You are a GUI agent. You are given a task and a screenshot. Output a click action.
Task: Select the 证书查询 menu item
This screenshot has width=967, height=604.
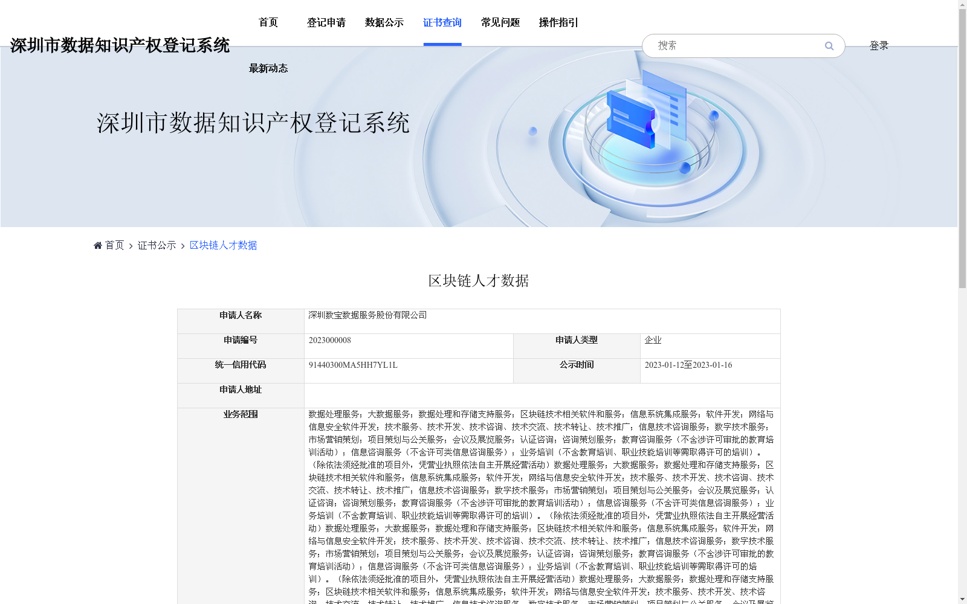coord(442,23)
